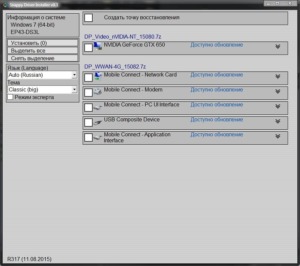Tick the USB Composite Device checkbox

tap(88, 122)
